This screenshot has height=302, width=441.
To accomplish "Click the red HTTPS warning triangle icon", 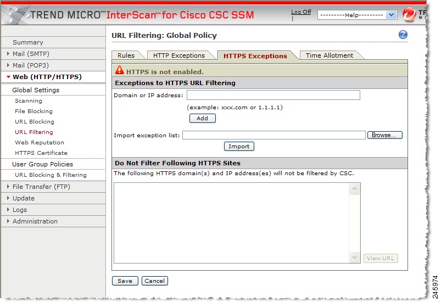I will (120, 70).
